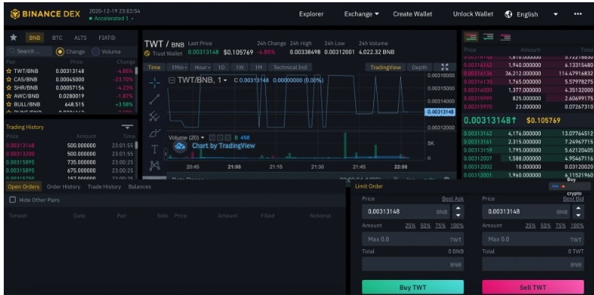Collapse the TWT/BNB chart legend box icon
594x295 pixels.
[x=171, y=80]
